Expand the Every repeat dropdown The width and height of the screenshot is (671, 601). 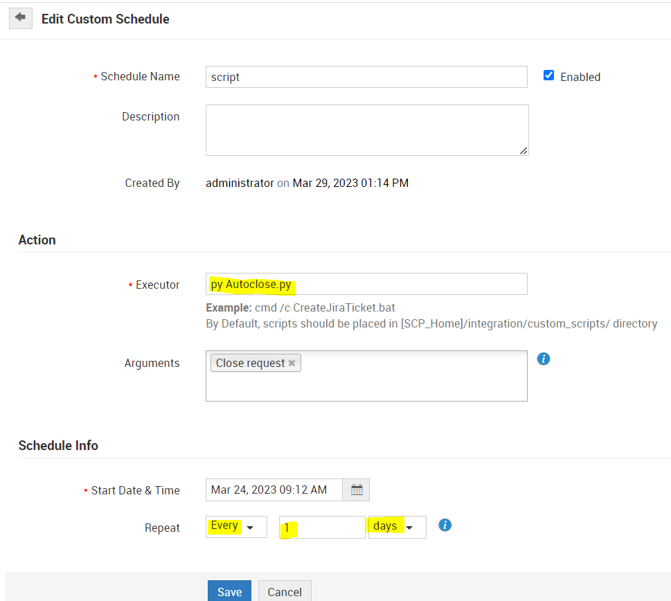click(236, 527)
